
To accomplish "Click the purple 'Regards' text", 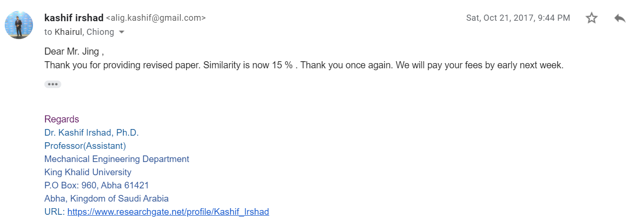I will [62, 119].
